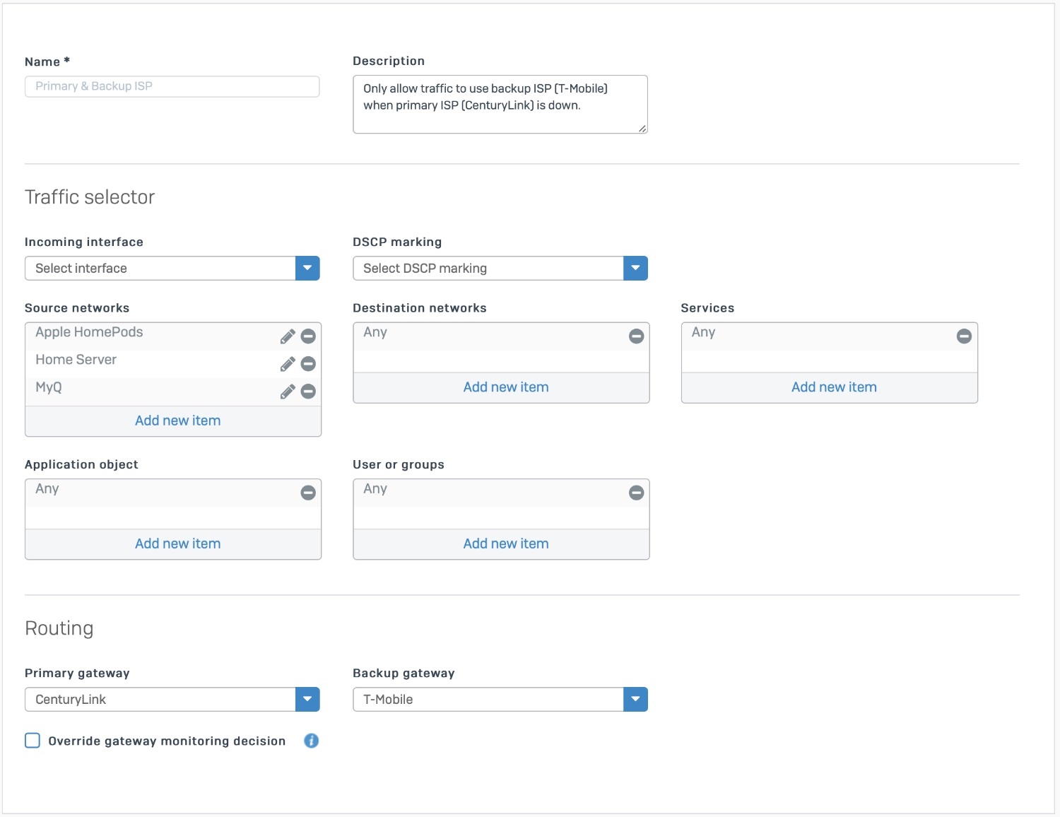Edit the Apple HomePods source network
1060x817 pixels.
click(288, 336)
